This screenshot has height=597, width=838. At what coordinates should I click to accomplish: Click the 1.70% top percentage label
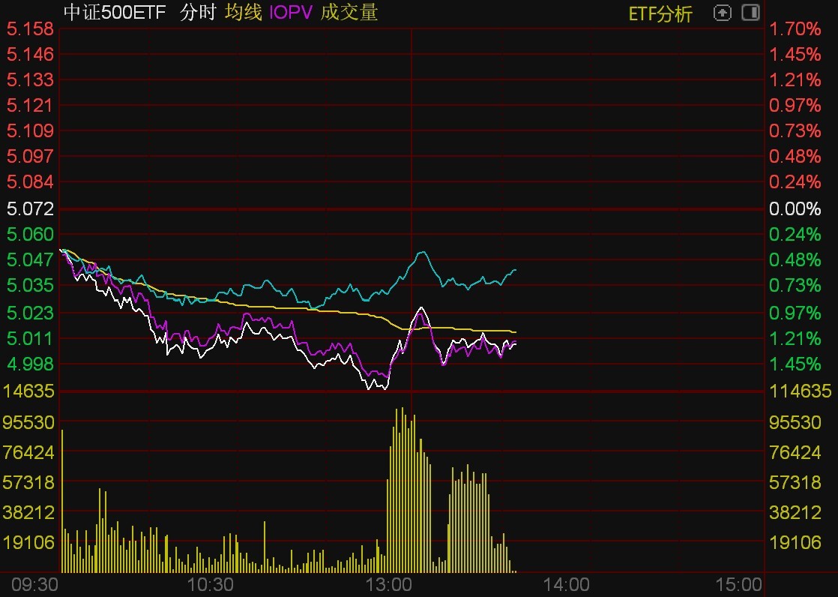(x=795, y=29)
